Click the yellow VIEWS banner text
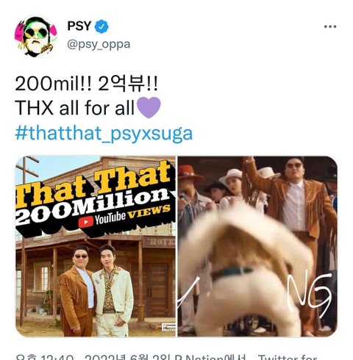Screen dimensions: 353x360 coord(149,212)
